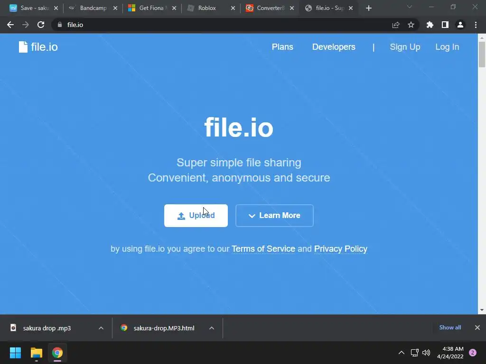
Task: Switch to the ConverterB tab
Action: coord(267,8)
